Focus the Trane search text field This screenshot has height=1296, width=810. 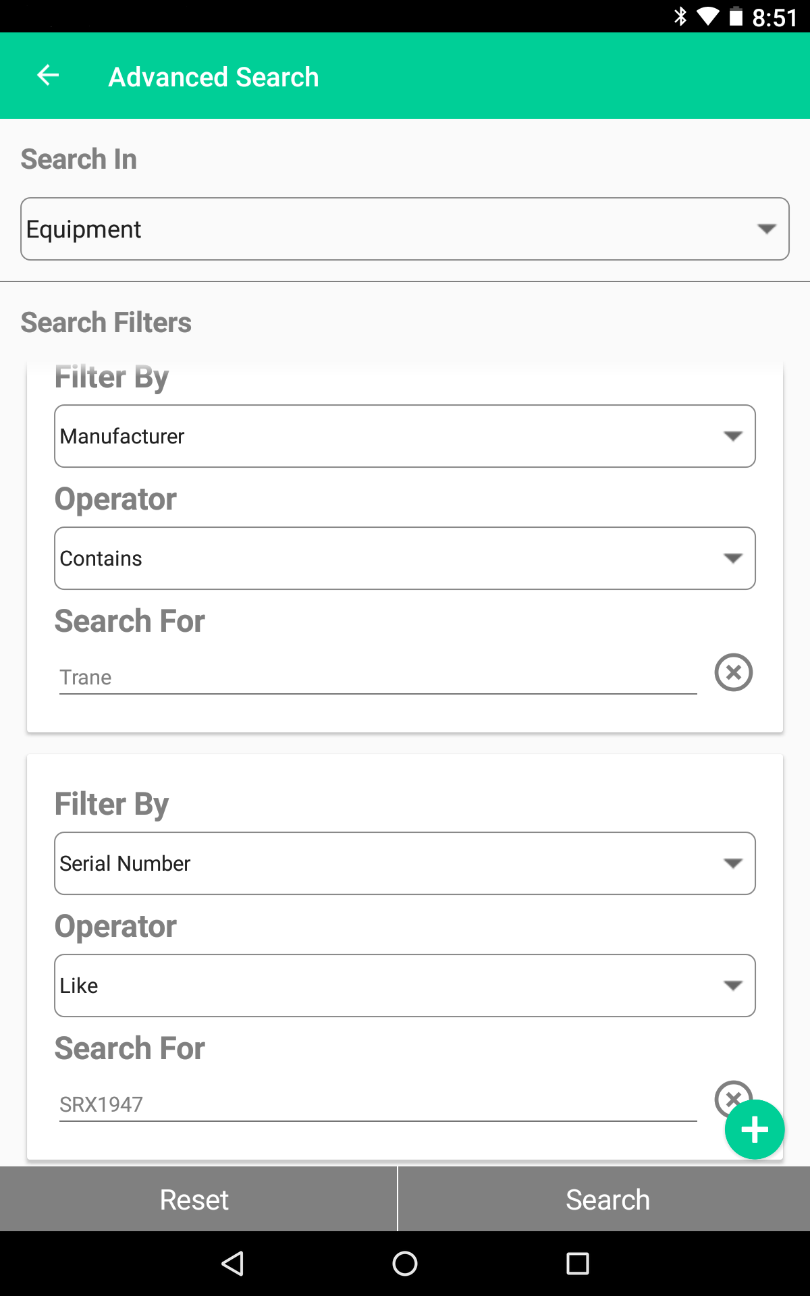pos(378,677)
